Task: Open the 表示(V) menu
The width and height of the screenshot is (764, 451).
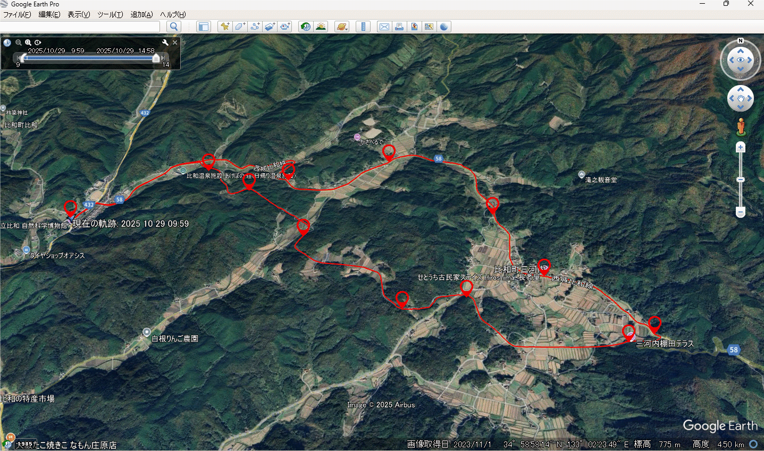Action: pyautogui.click(x=79, y=14)
